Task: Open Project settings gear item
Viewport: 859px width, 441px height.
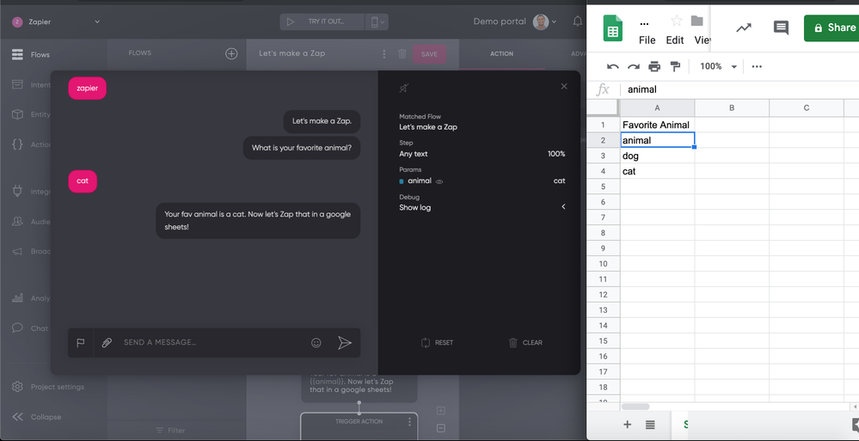Action: [x=48, y=387]
